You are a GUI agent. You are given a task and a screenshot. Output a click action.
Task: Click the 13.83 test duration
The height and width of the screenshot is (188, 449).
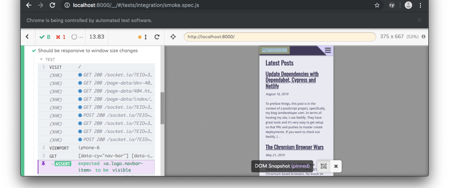pyautogui.click(x=97, y=37)
